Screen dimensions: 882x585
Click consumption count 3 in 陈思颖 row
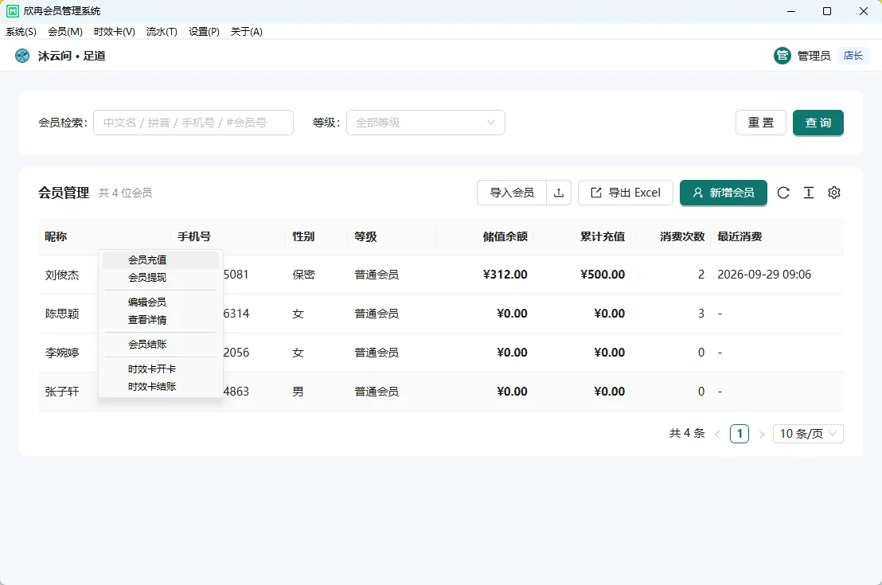(x=701, y=314)
